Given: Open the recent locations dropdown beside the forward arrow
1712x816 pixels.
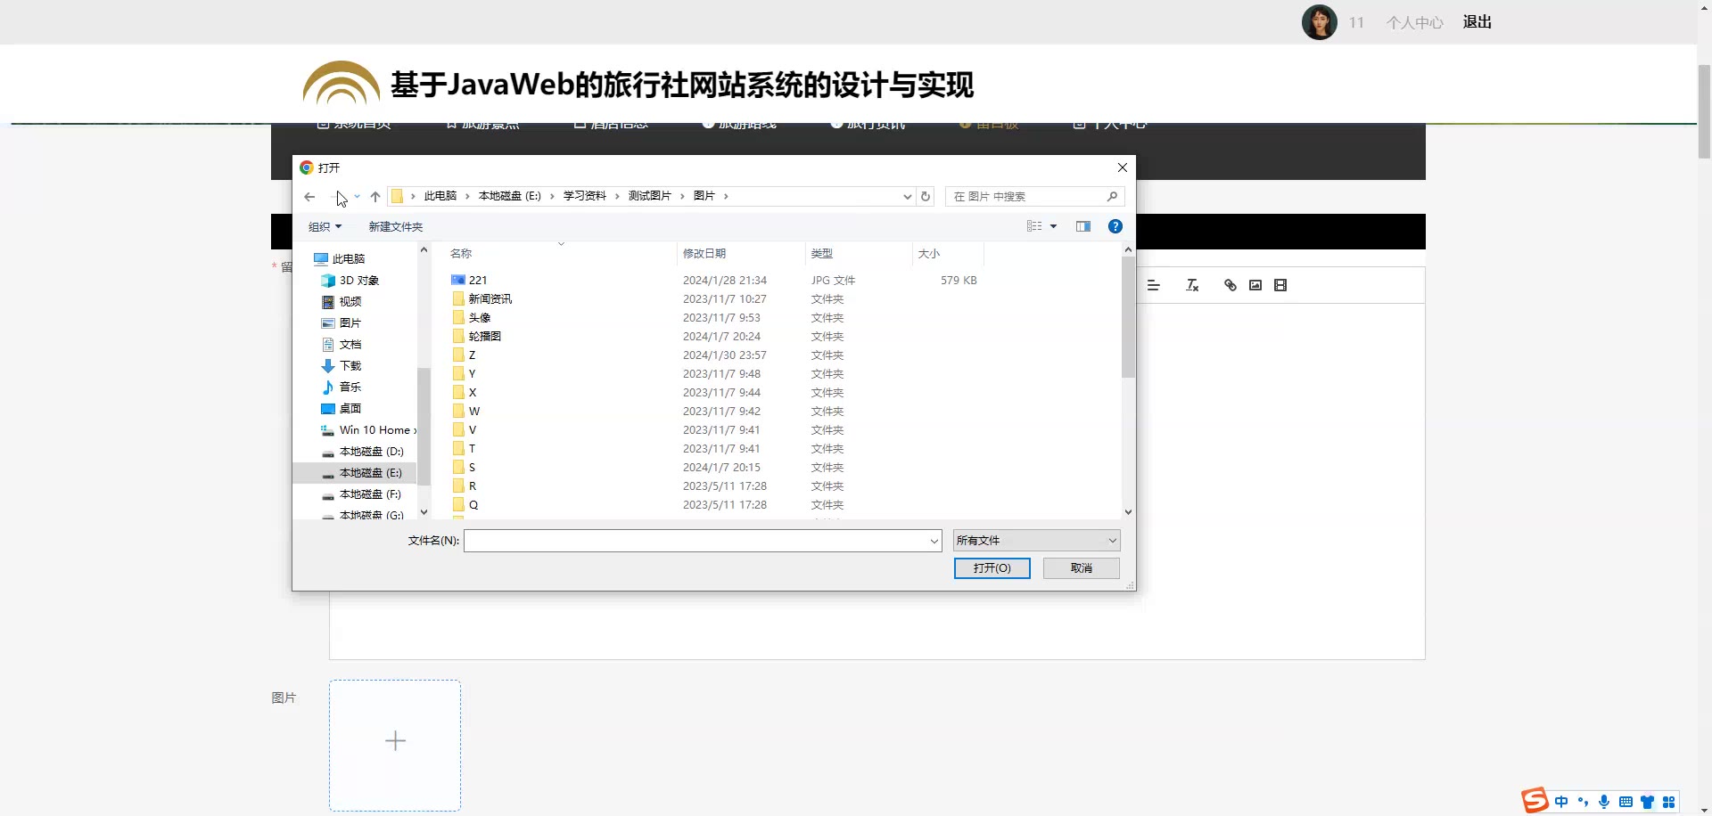Looking at the screenshot, I should point(357,197).
